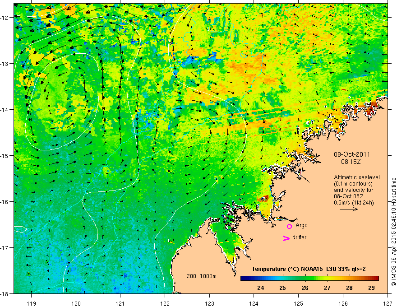Click the 0.5m/s velocity scale arrow

349,209
